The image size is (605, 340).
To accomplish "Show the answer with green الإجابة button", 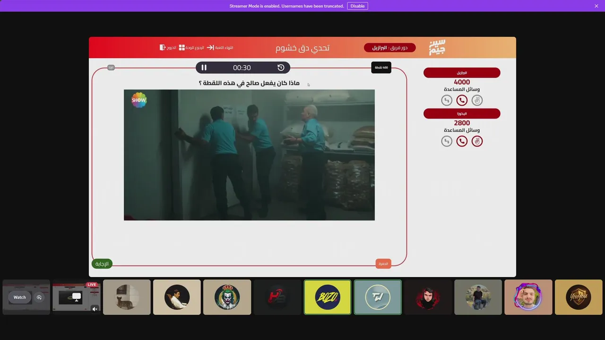I will pyautogui.click(x=102, y=264).
